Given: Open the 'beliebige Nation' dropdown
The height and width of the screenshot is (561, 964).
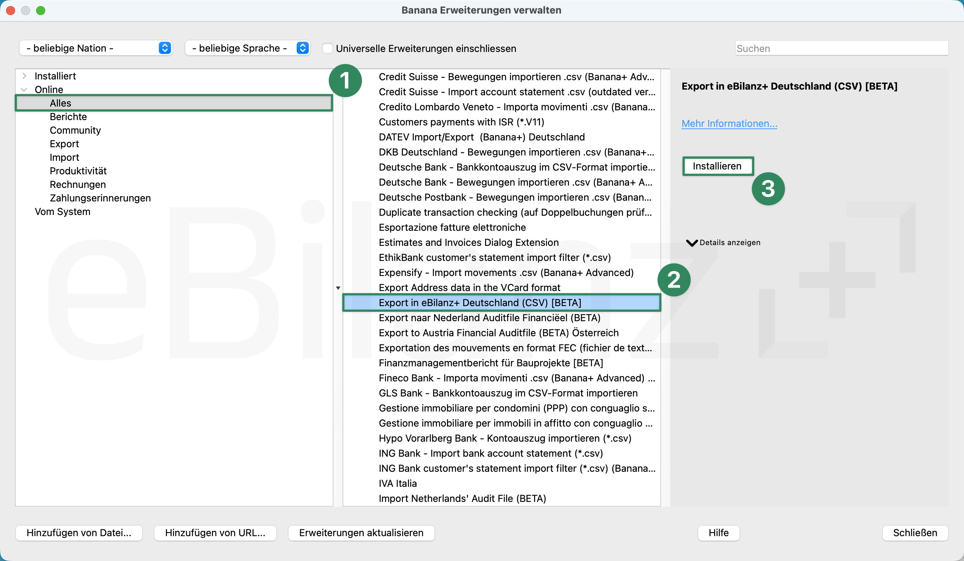Looking at the screenshot, I should coord(96,48).
